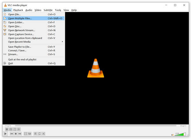
Task: Select Open Capture Device...
Action: [x=33, y=34]
